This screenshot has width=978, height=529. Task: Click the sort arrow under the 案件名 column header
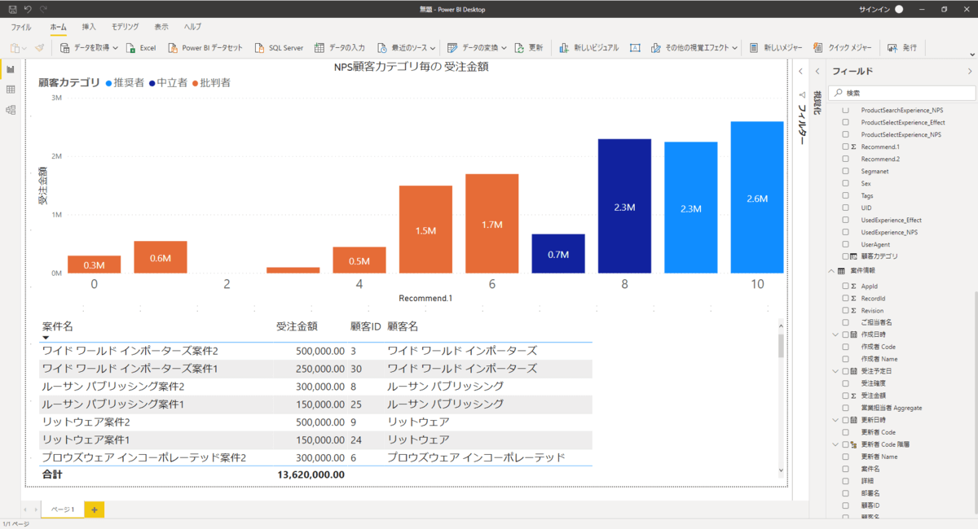[x=46, y=337]
